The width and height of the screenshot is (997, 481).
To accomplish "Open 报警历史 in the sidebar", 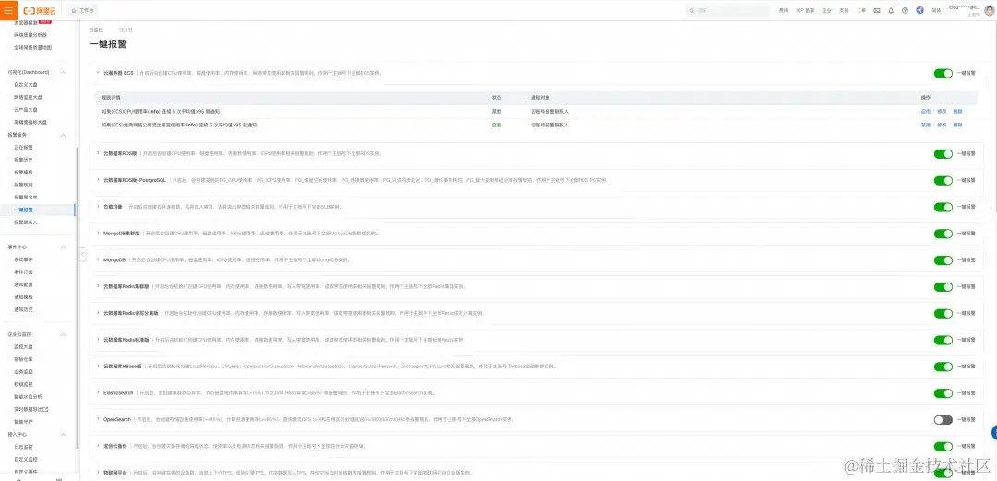I will 23,160.
